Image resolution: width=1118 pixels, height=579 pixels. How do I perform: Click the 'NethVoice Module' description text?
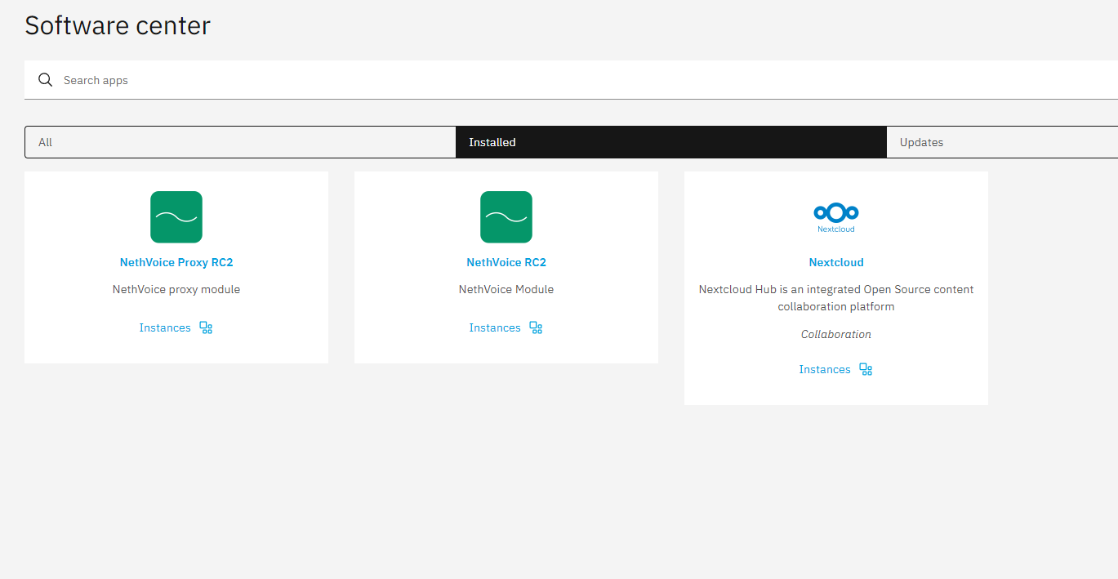[x=506, y=289]
